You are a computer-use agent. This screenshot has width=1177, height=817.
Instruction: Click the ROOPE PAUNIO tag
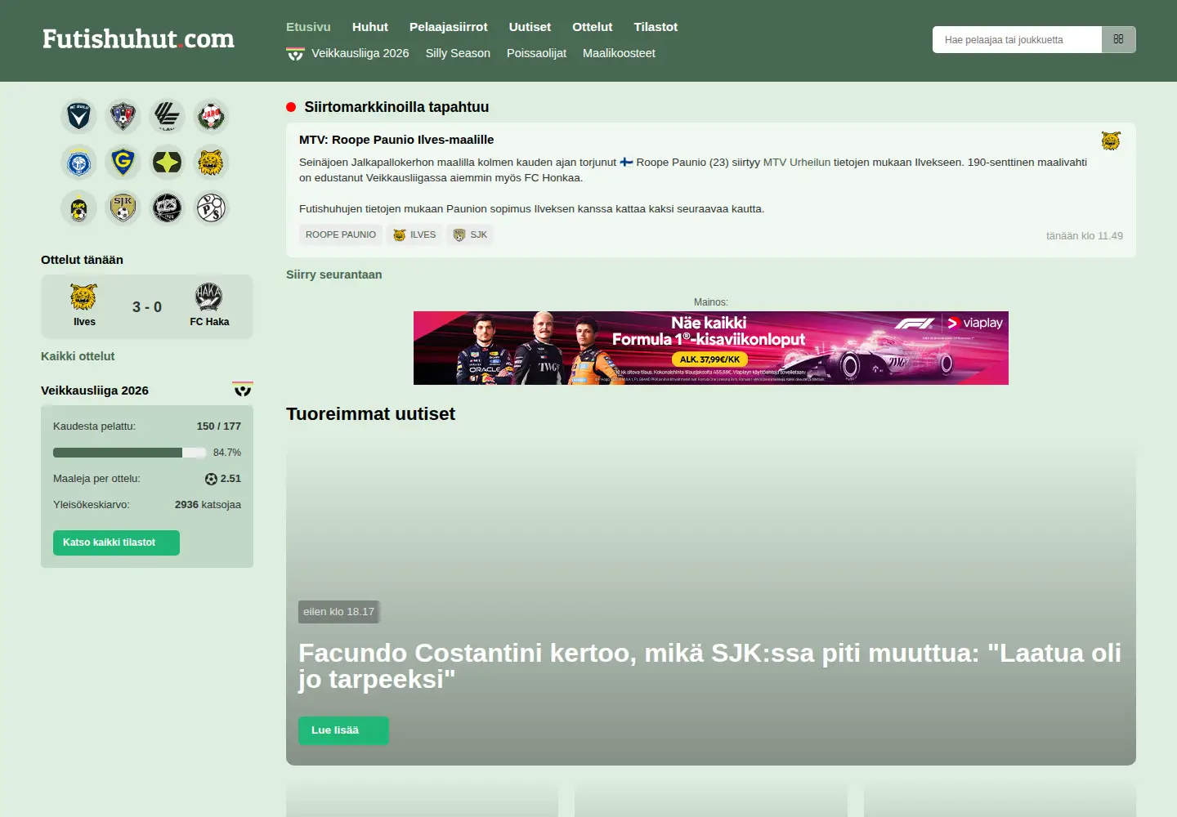point(341,234)
